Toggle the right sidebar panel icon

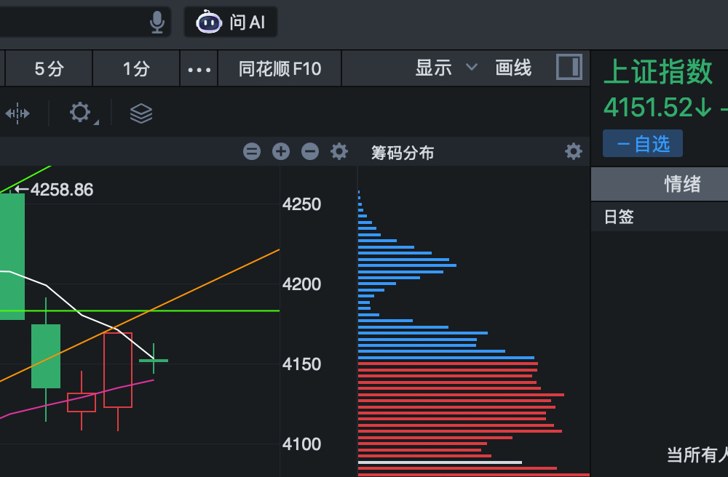pos(569,67)
